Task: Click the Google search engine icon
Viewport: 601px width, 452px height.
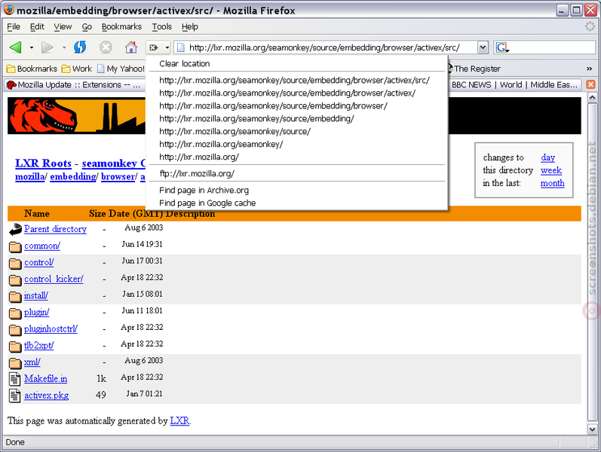Action: point(502,47)
